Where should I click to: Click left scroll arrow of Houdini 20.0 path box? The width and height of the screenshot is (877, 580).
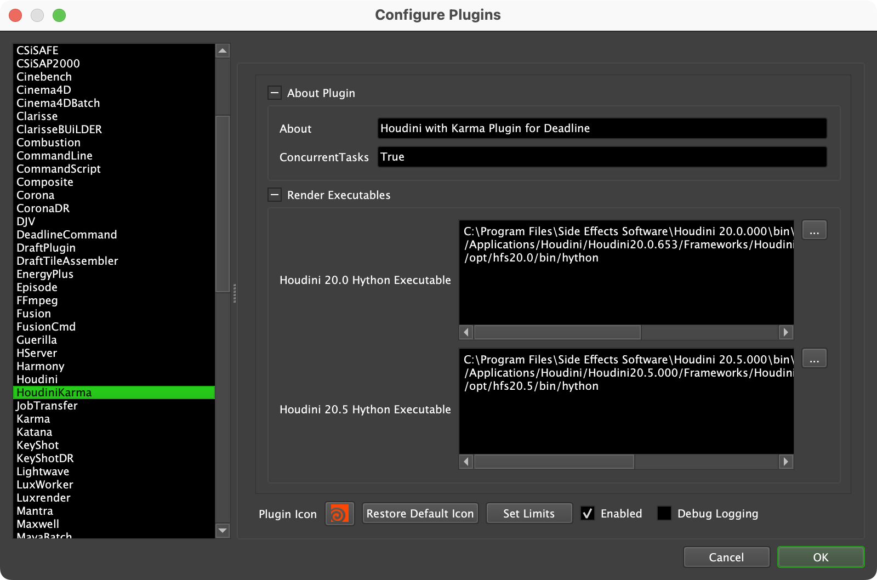click(466, 332)
